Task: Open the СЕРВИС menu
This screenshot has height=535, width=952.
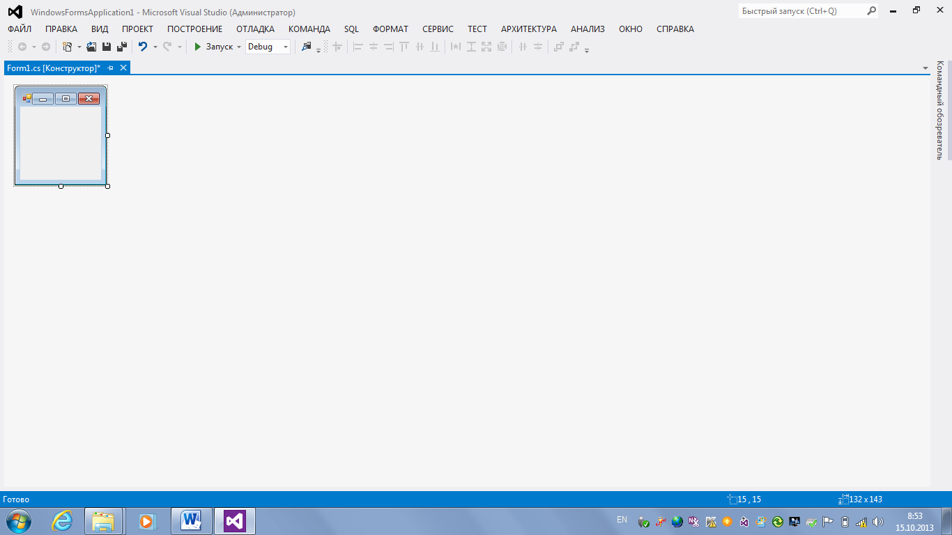Action: (x=438, y=29)
